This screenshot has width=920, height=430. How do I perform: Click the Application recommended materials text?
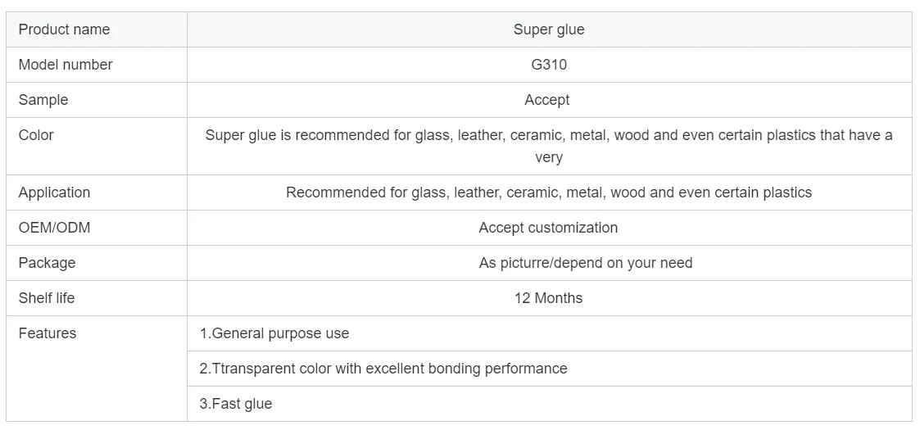548,192
